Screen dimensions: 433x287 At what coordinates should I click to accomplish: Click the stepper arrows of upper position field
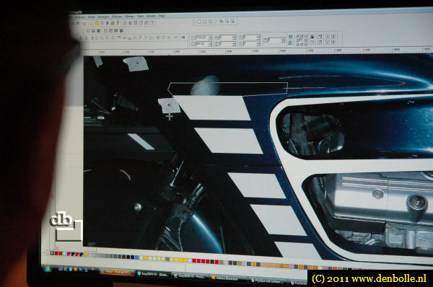coord(210,37)
